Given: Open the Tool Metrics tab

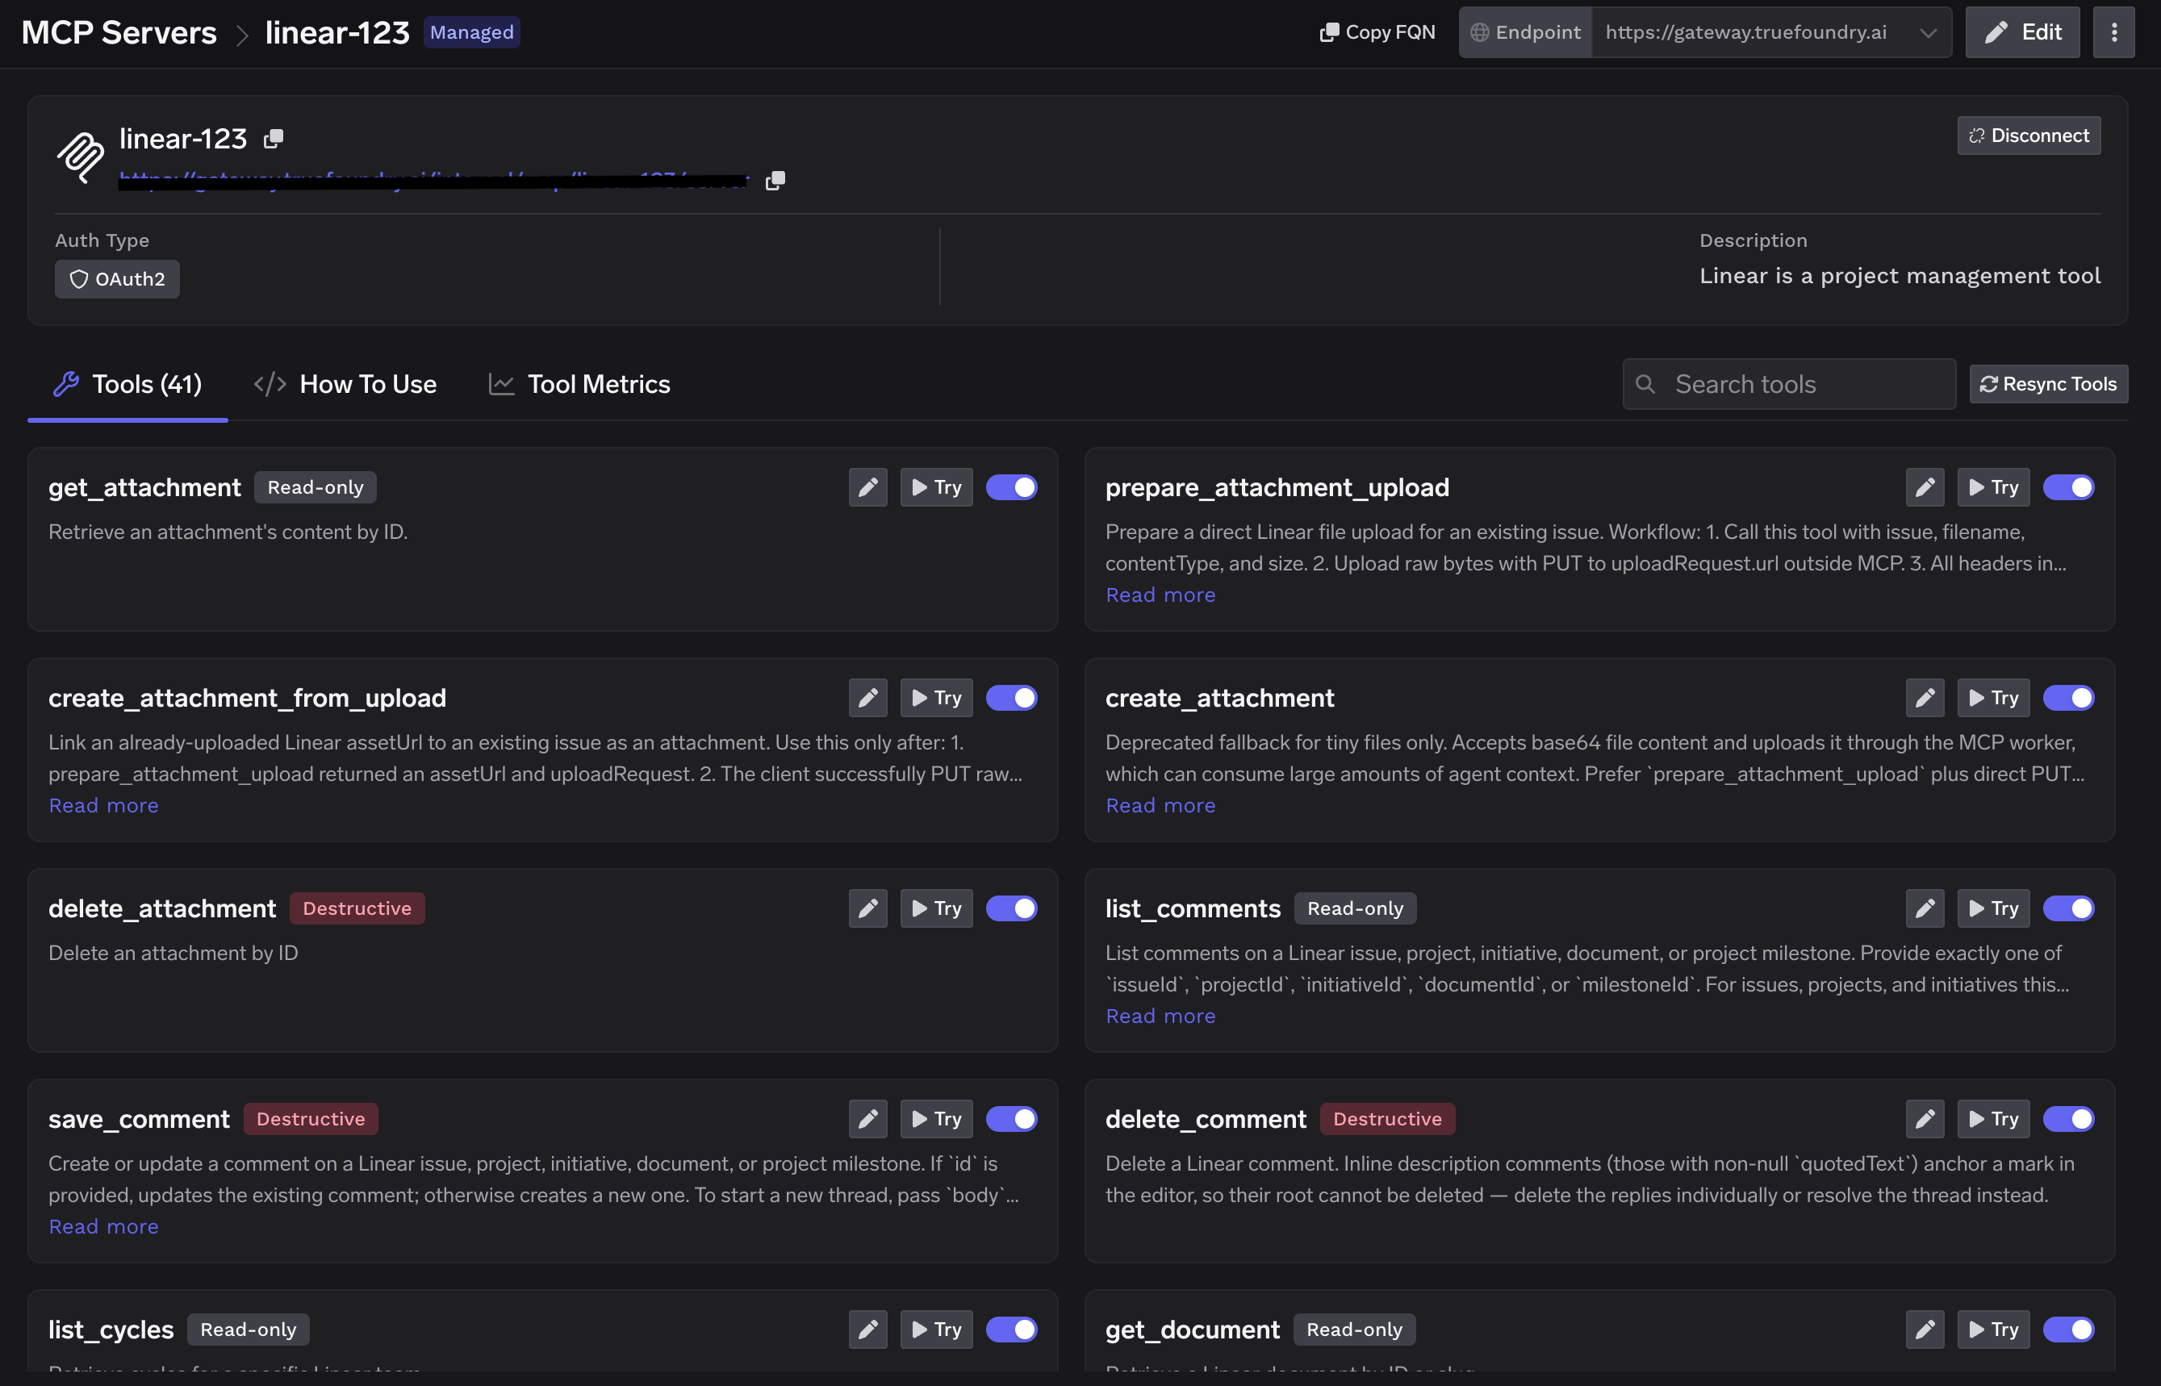Looking at the screenshot, I should pos(579,384).
